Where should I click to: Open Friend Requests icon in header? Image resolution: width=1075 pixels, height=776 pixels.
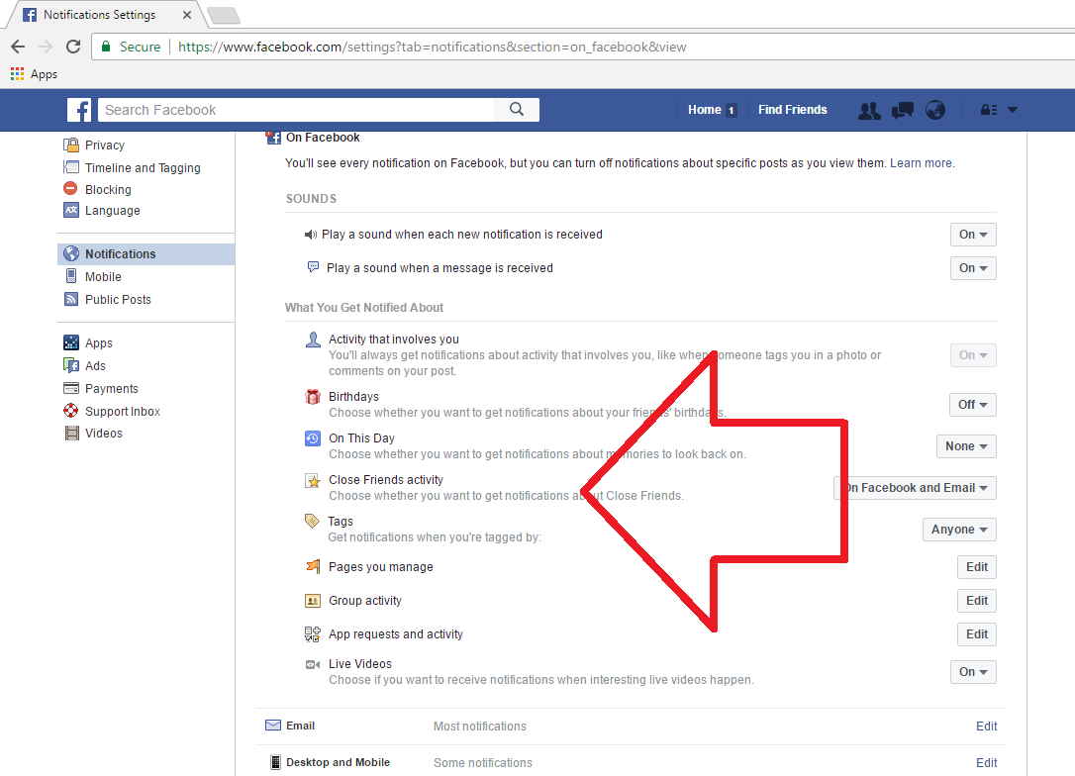(x=869, y=110)
